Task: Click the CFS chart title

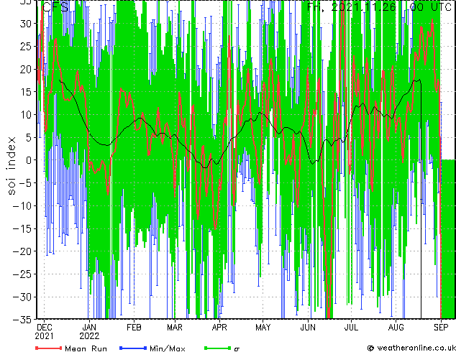Action: (55, 6)
